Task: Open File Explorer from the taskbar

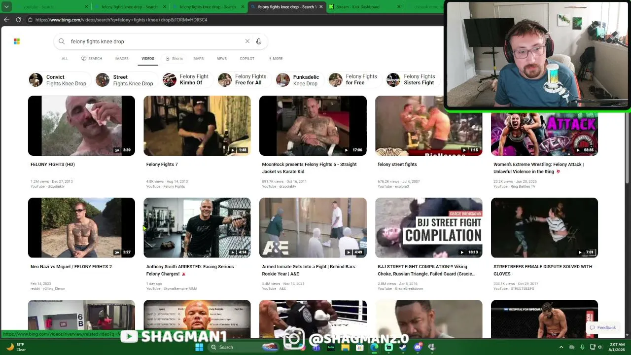Action: (346, 347)
